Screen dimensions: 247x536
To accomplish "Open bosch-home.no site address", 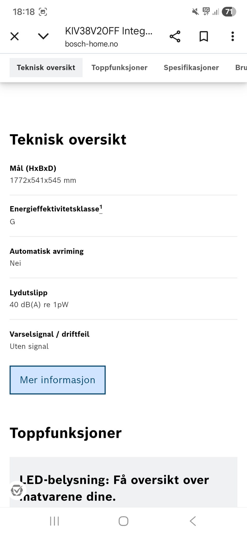I will click(91, 44).
